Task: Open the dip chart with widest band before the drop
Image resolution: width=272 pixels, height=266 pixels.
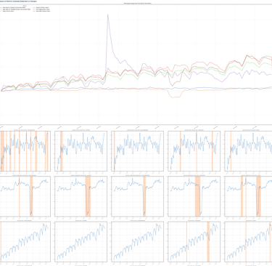Action: [x=194, y=196]
